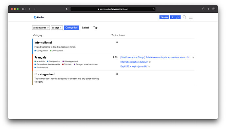The width and height of the screenshot is (226, 130).
Task: Open the Présentations subcategory
Action: pyautogui.click(x=41, y=67)
